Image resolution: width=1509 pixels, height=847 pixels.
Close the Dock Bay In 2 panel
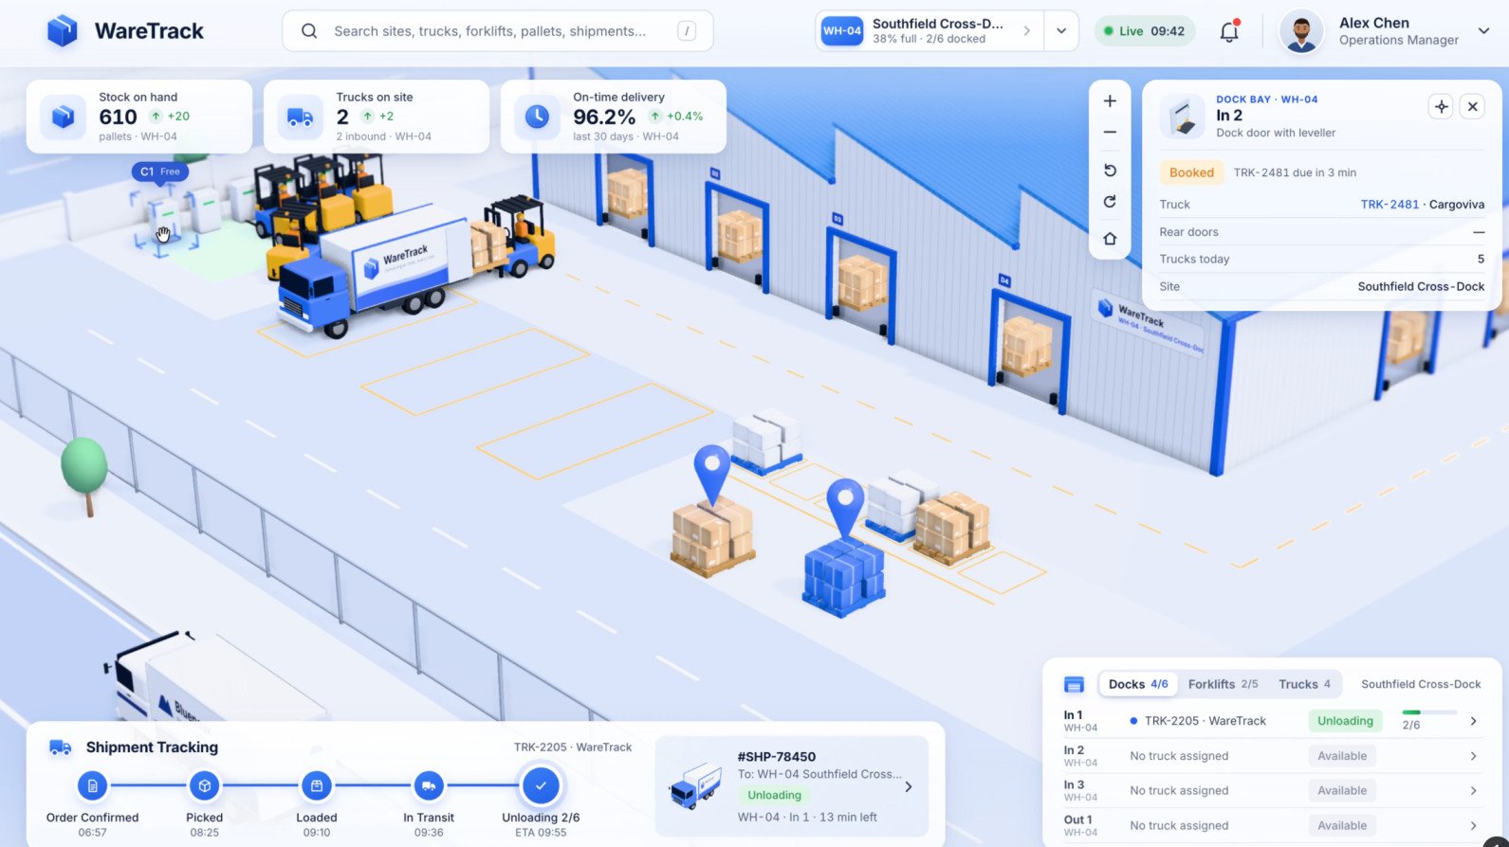point(1472,107)
